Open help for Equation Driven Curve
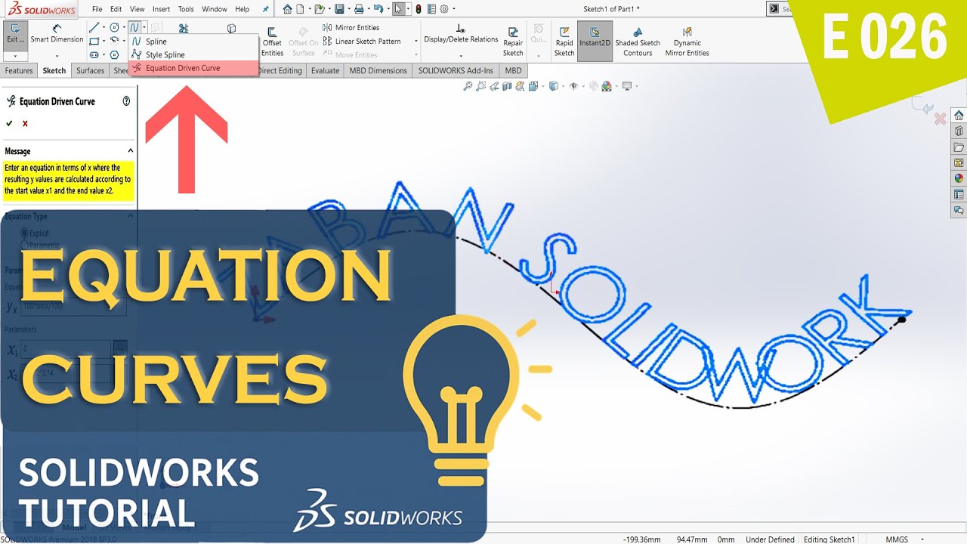 point(126,100)
